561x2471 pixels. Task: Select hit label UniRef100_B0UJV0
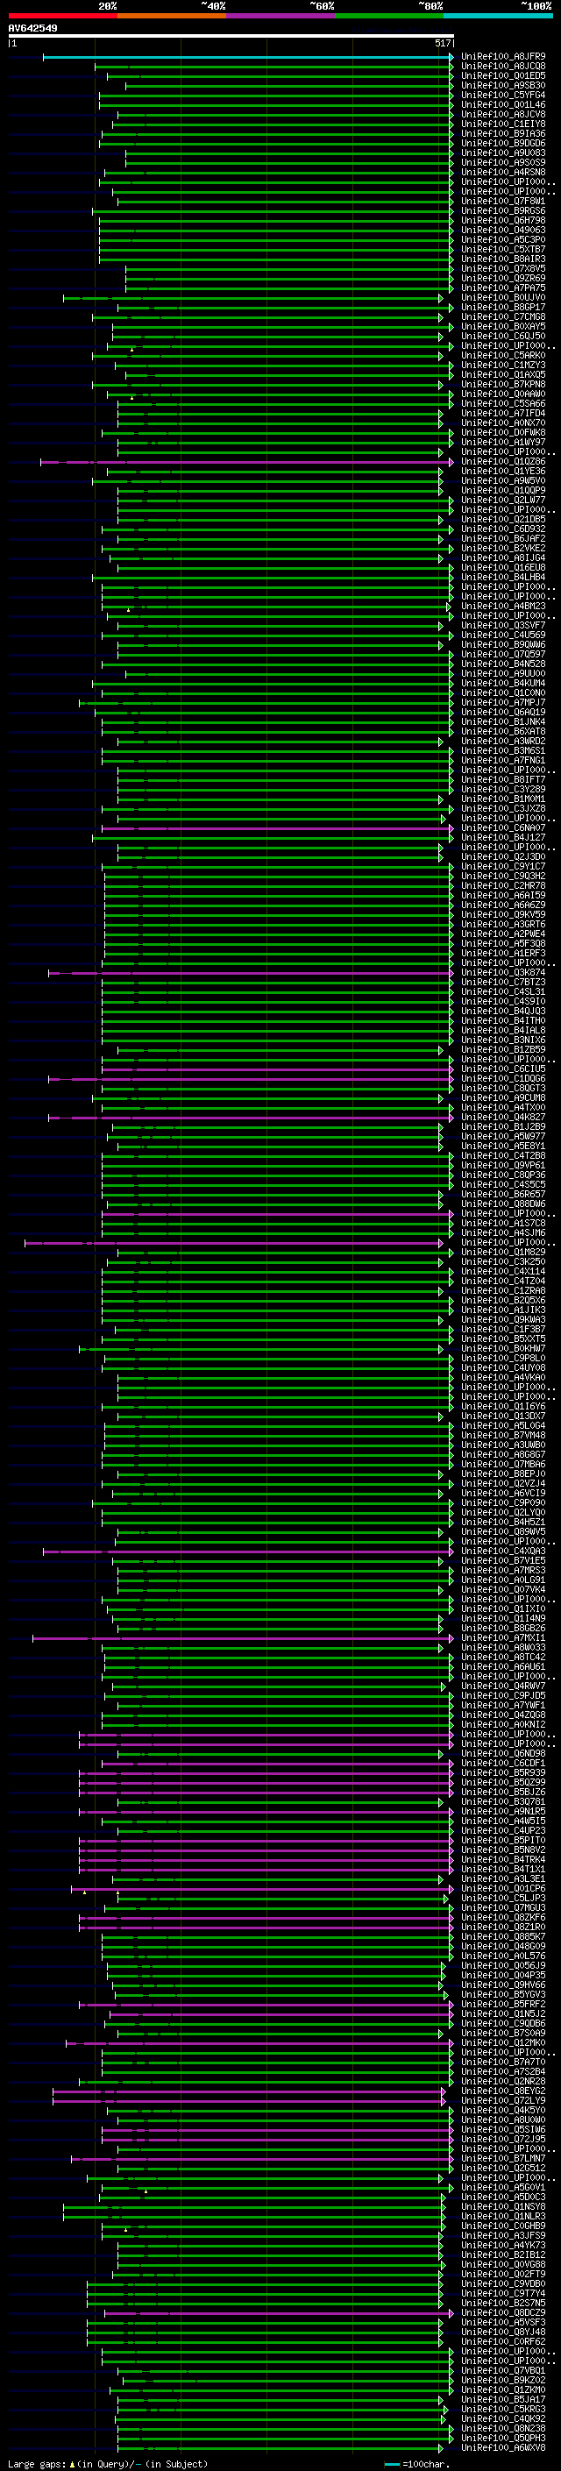pyautogui.click(x=503, y=297)
